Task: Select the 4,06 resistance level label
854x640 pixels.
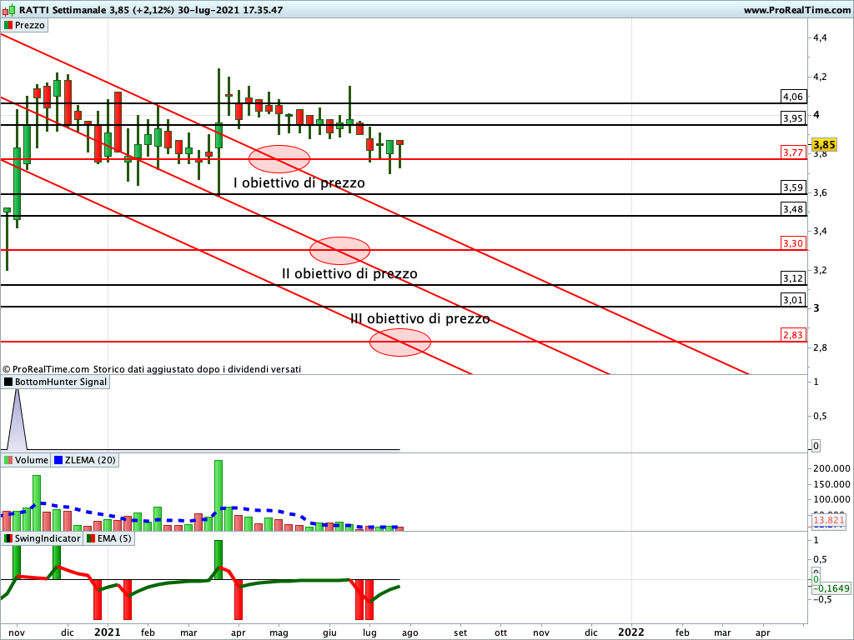Action: [792, 96]
